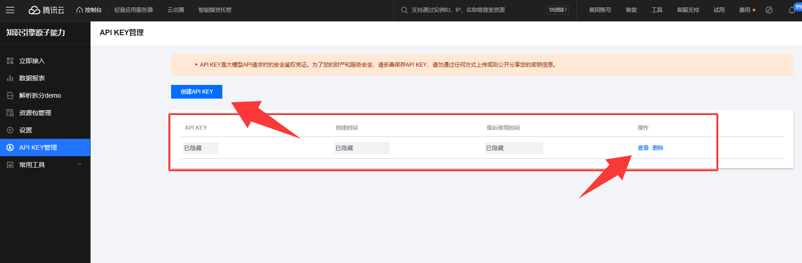Click the API KEY column header
The height and width of the screenshot is (263, 802).
coord(196,128)
